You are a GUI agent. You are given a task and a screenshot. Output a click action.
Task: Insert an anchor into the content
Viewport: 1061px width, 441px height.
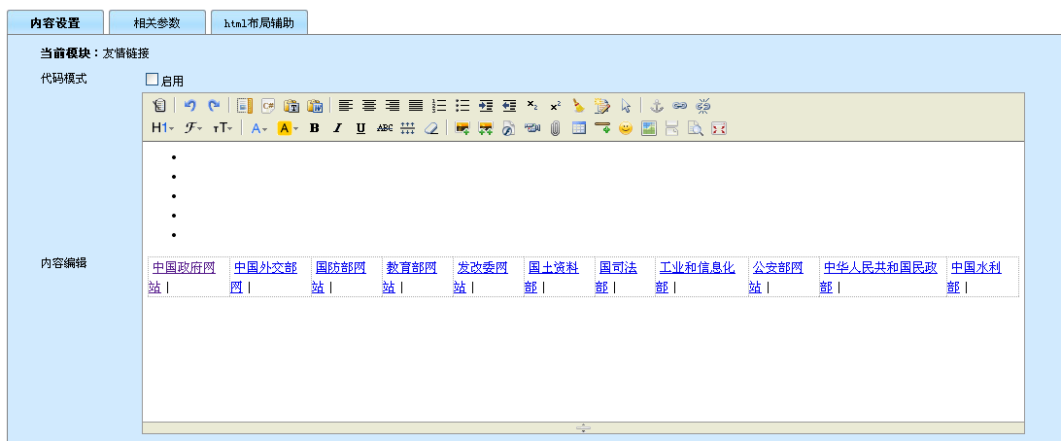656,106
